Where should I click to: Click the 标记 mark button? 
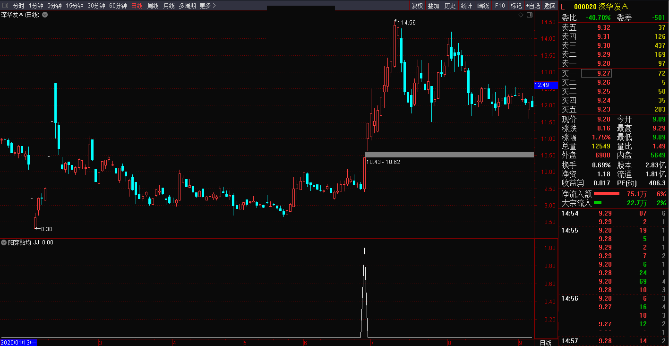pyautogui.click(x=516, y=6)
